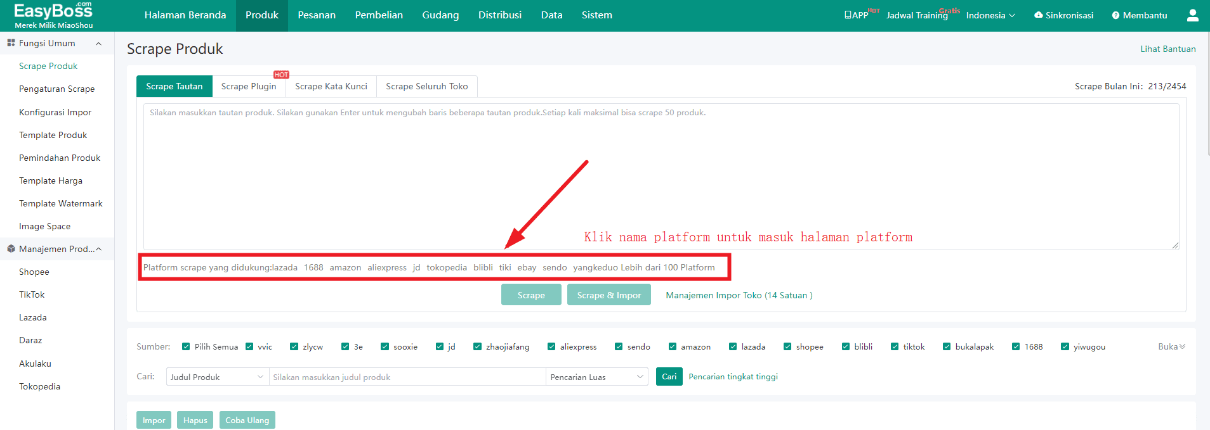Open the Produk top menu

coord(262,15)
